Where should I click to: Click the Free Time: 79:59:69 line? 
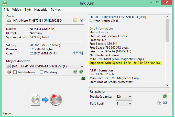[x=110, y=51]
